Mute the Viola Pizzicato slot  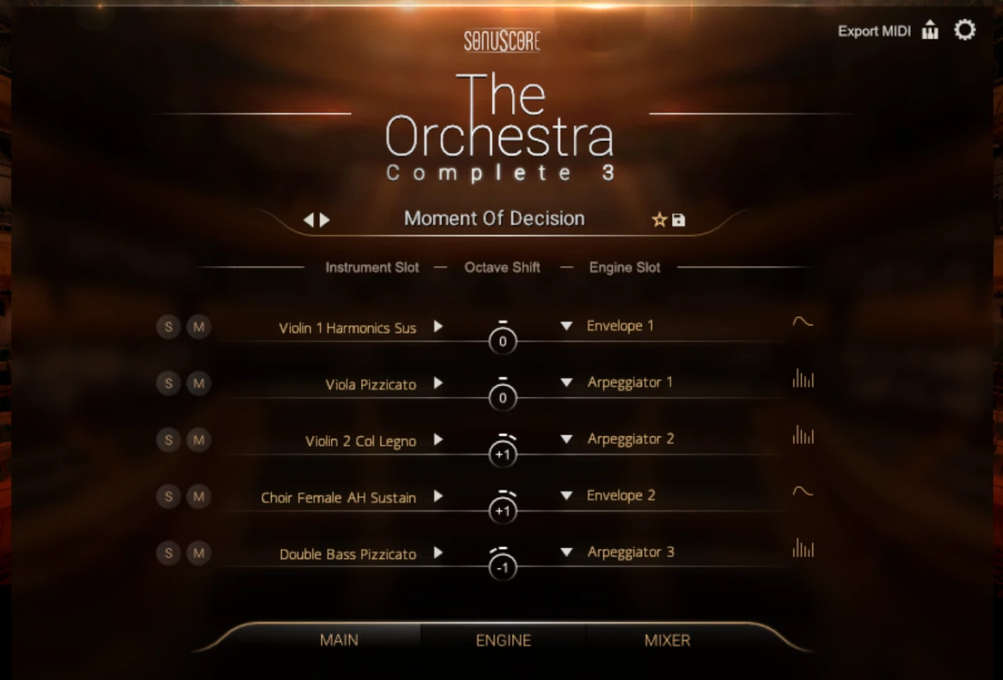click(x=198, y=383)
